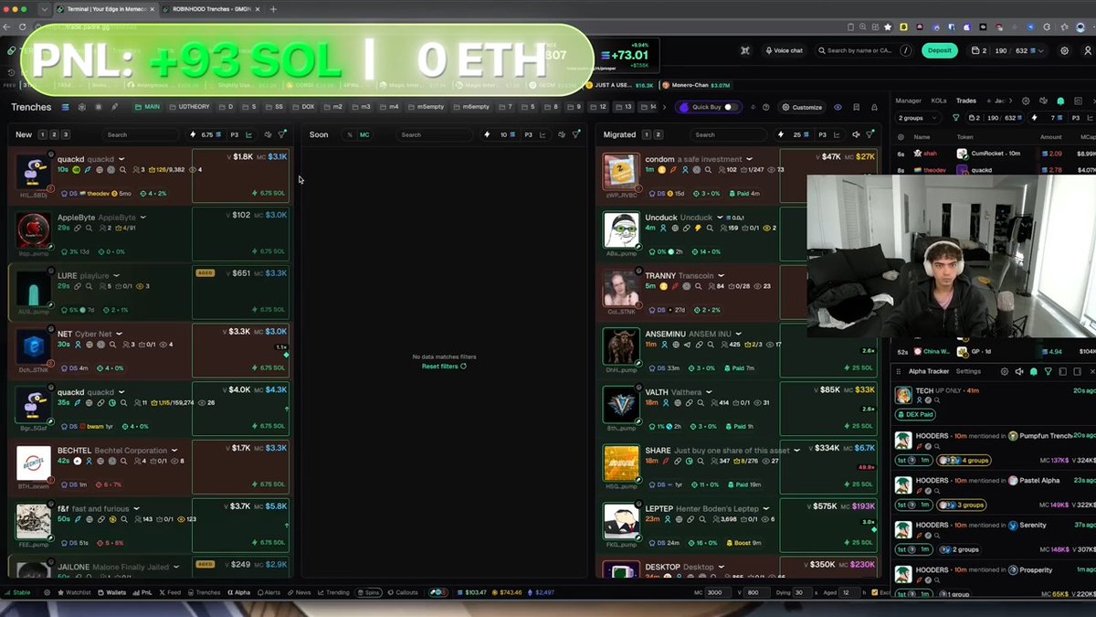The width and height of the screenshot is (1096, 617).
Task: Open the UDTHEORY folder tab
Action: [x=189, y=107]
